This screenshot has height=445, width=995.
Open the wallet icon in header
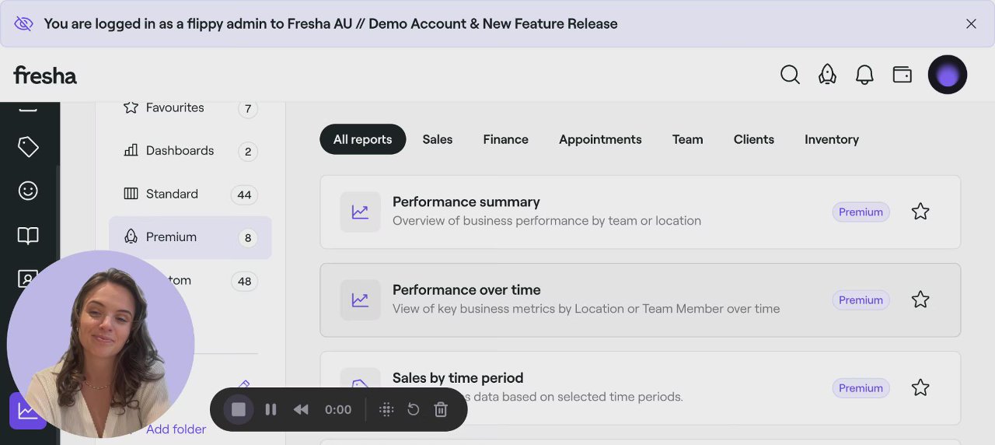coord(902,75)
